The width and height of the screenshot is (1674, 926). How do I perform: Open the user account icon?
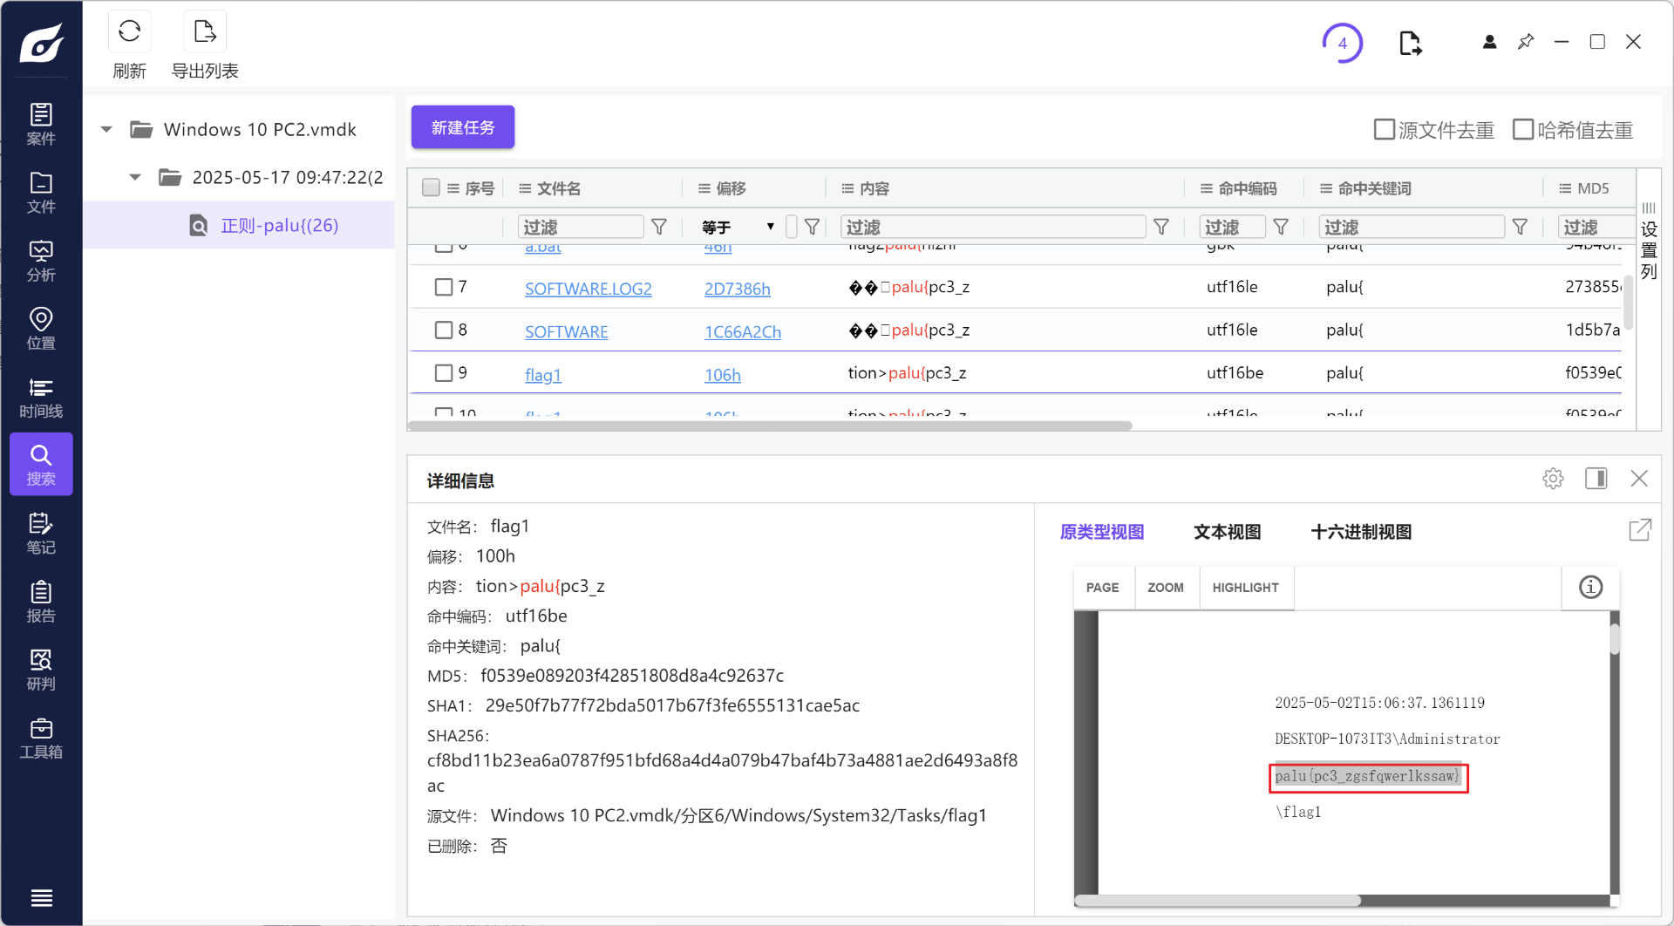(x=1489, y=42)
